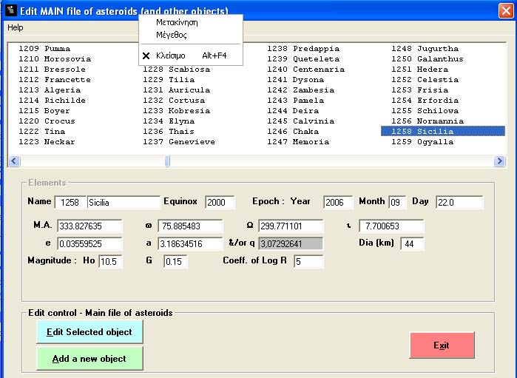Select 1248 Jugurtha in the list

425,49
